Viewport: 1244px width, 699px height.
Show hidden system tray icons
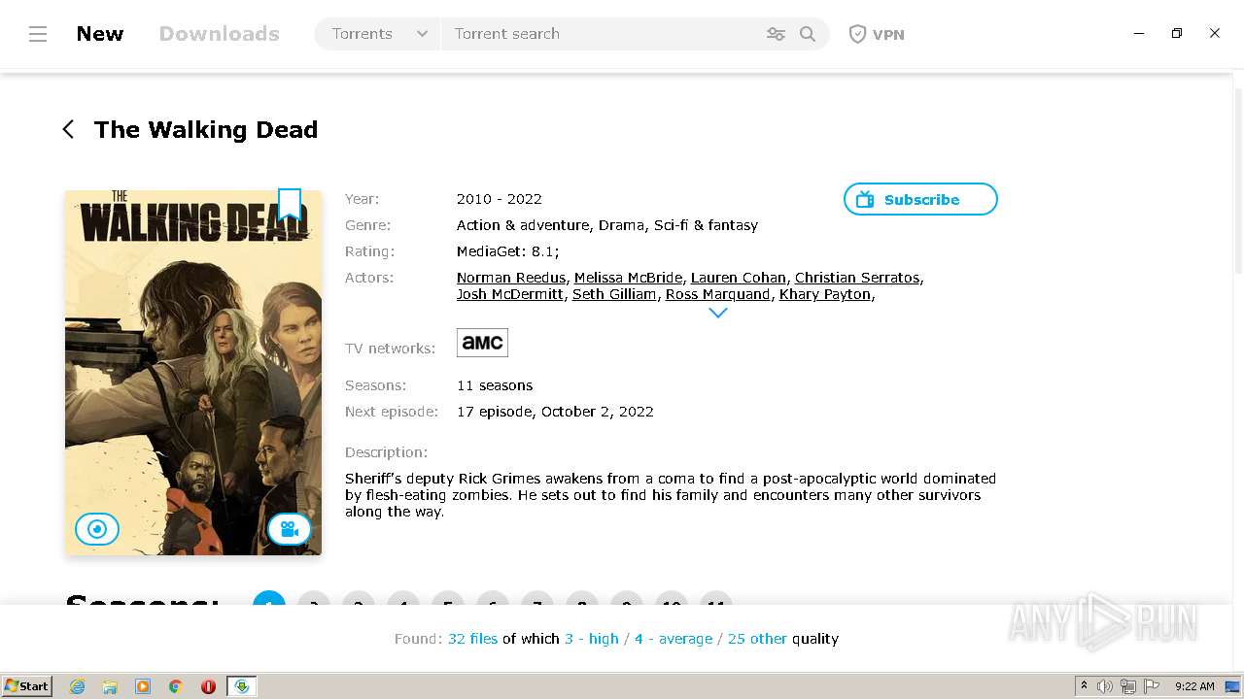point(1084,685)
